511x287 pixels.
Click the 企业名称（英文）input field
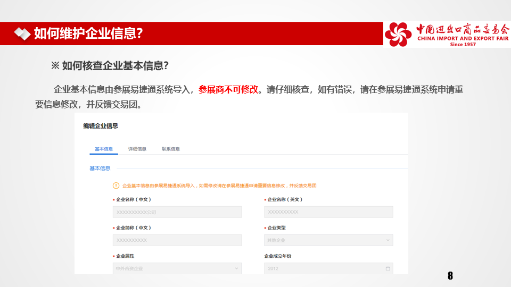(328, 212)
